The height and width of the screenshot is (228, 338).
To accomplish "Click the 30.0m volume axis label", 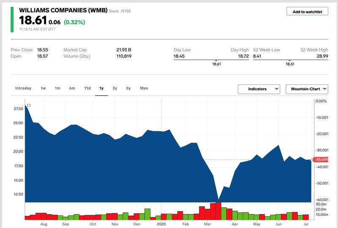I will tap(321, 204).
